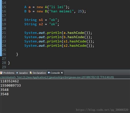Click the terminated Test (3) launch description
The height and width of the screenshot is (113, 130).
[x=57, y=77]
